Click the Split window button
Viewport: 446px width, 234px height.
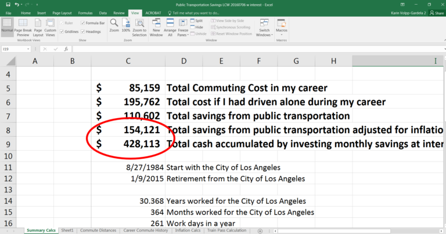(x=196, y=21)
